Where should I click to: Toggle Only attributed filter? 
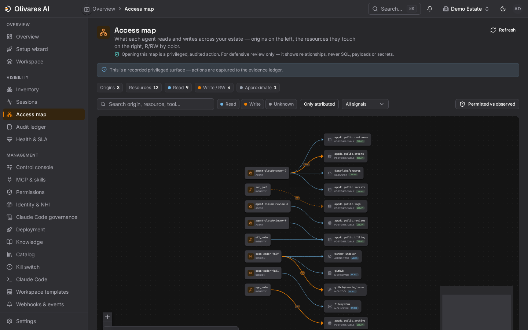(x=319, y=104)
